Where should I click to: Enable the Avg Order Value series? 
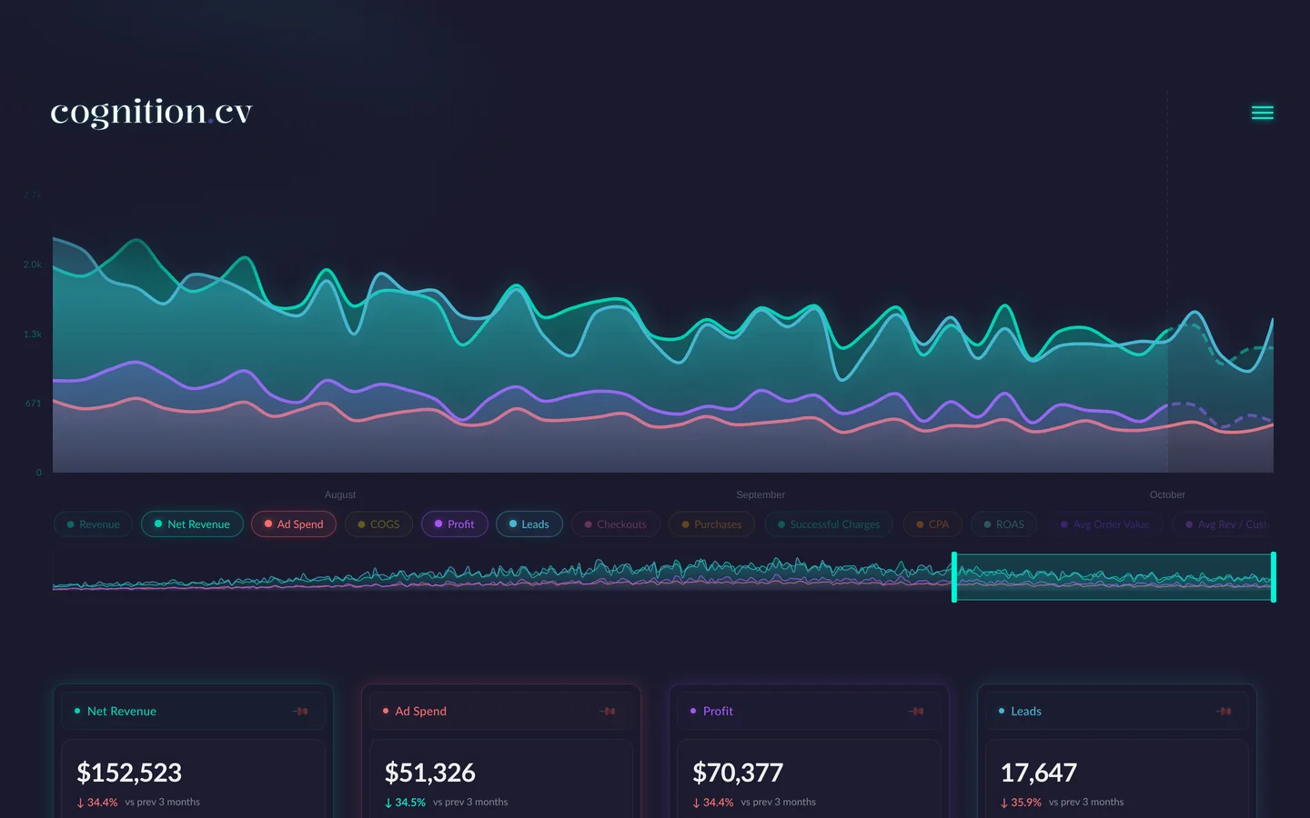pyautogui.click(x=1105, y=524)
